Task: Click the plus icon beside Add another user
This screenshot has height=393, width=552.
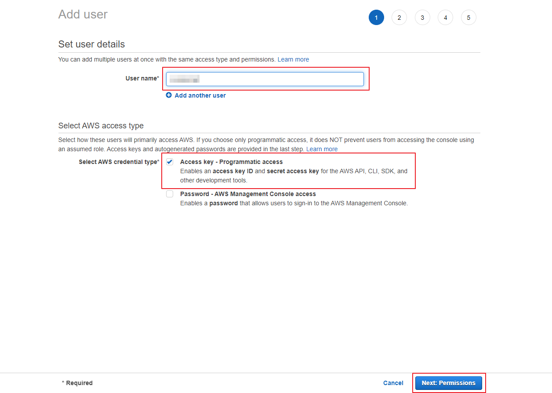Action: pos(169,95)
